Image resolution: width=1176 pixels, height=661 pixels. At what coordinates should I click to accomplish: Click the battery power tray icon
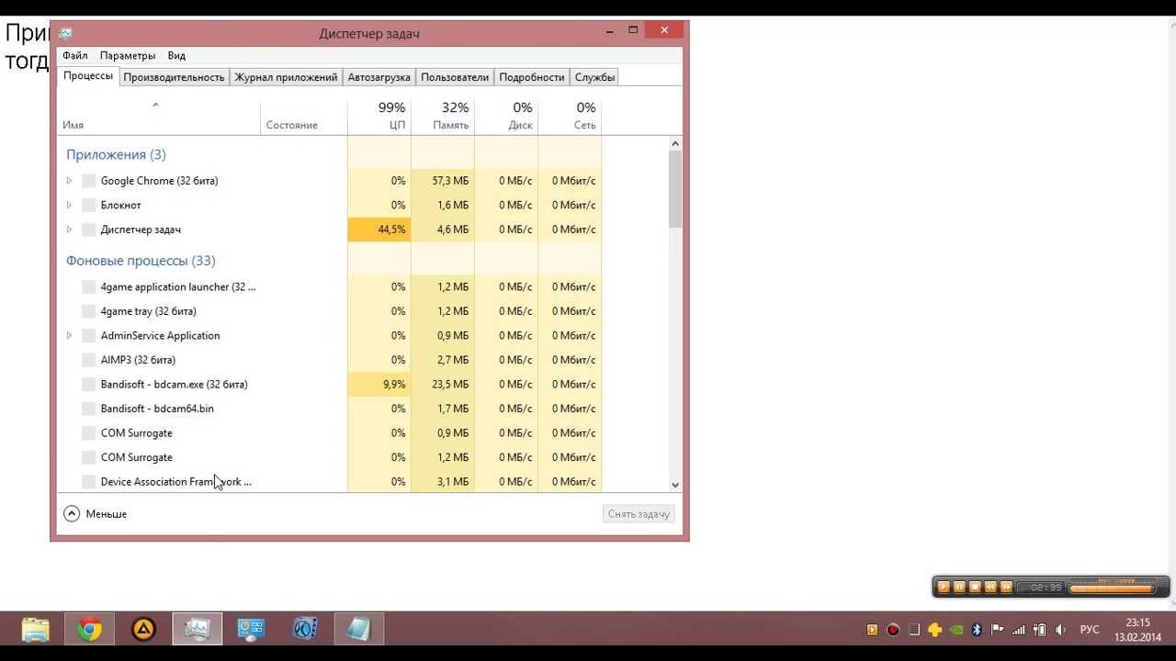click(x=1040, y=630)
